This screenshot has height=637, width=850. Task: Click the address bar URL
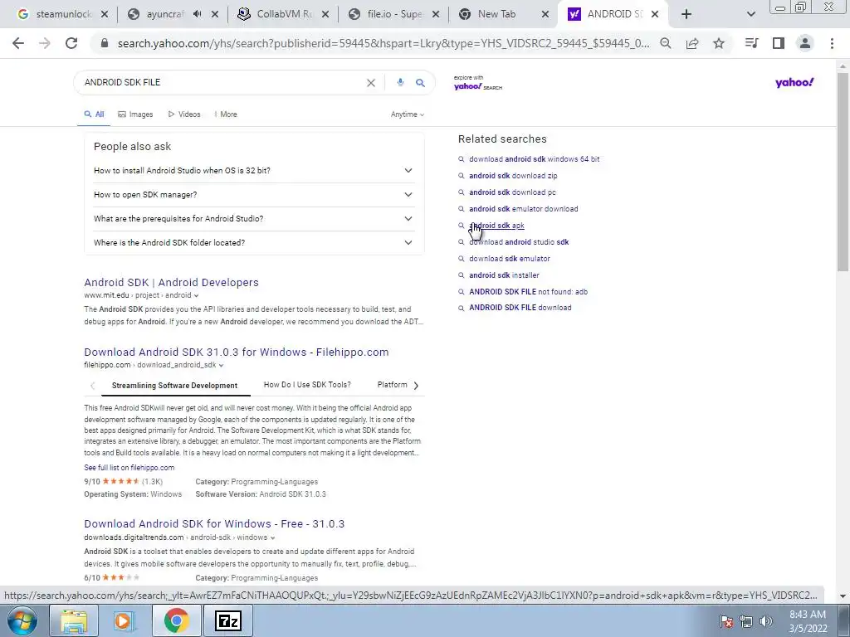coord(383,43)
